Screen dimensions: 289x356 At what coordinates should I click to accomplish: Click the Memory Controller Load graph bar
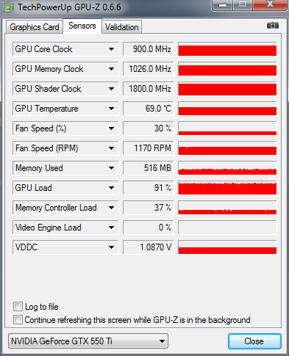(227, 208)
